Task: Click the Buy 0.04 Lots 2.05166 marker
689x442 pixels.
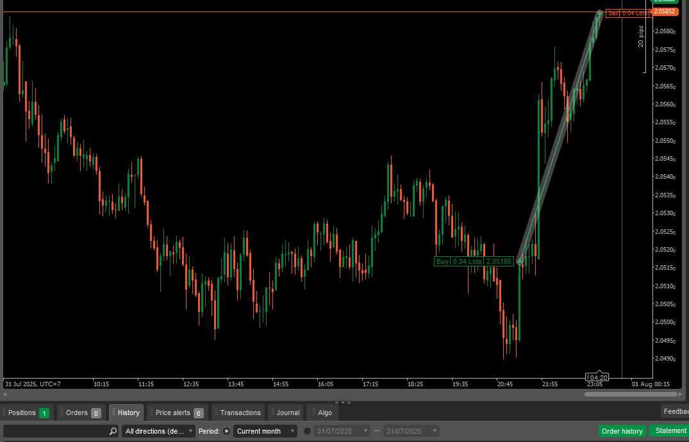Action: 474,261
